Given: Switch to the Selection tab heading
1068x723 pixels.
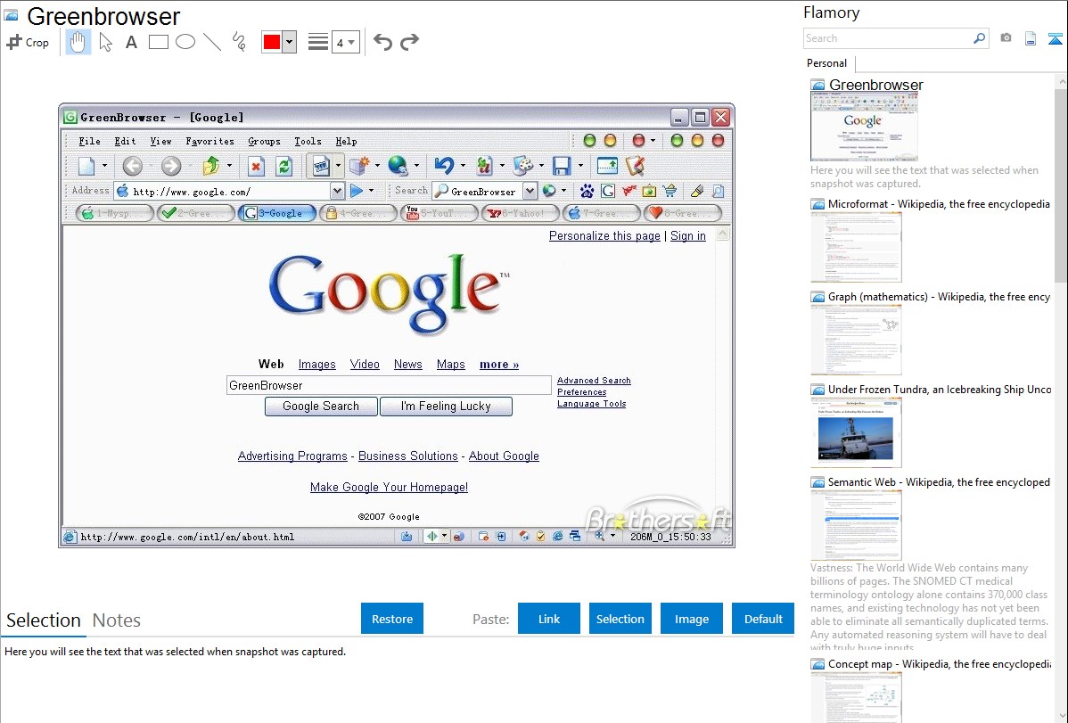Looking at the screenshot, I should click(44, 620).
